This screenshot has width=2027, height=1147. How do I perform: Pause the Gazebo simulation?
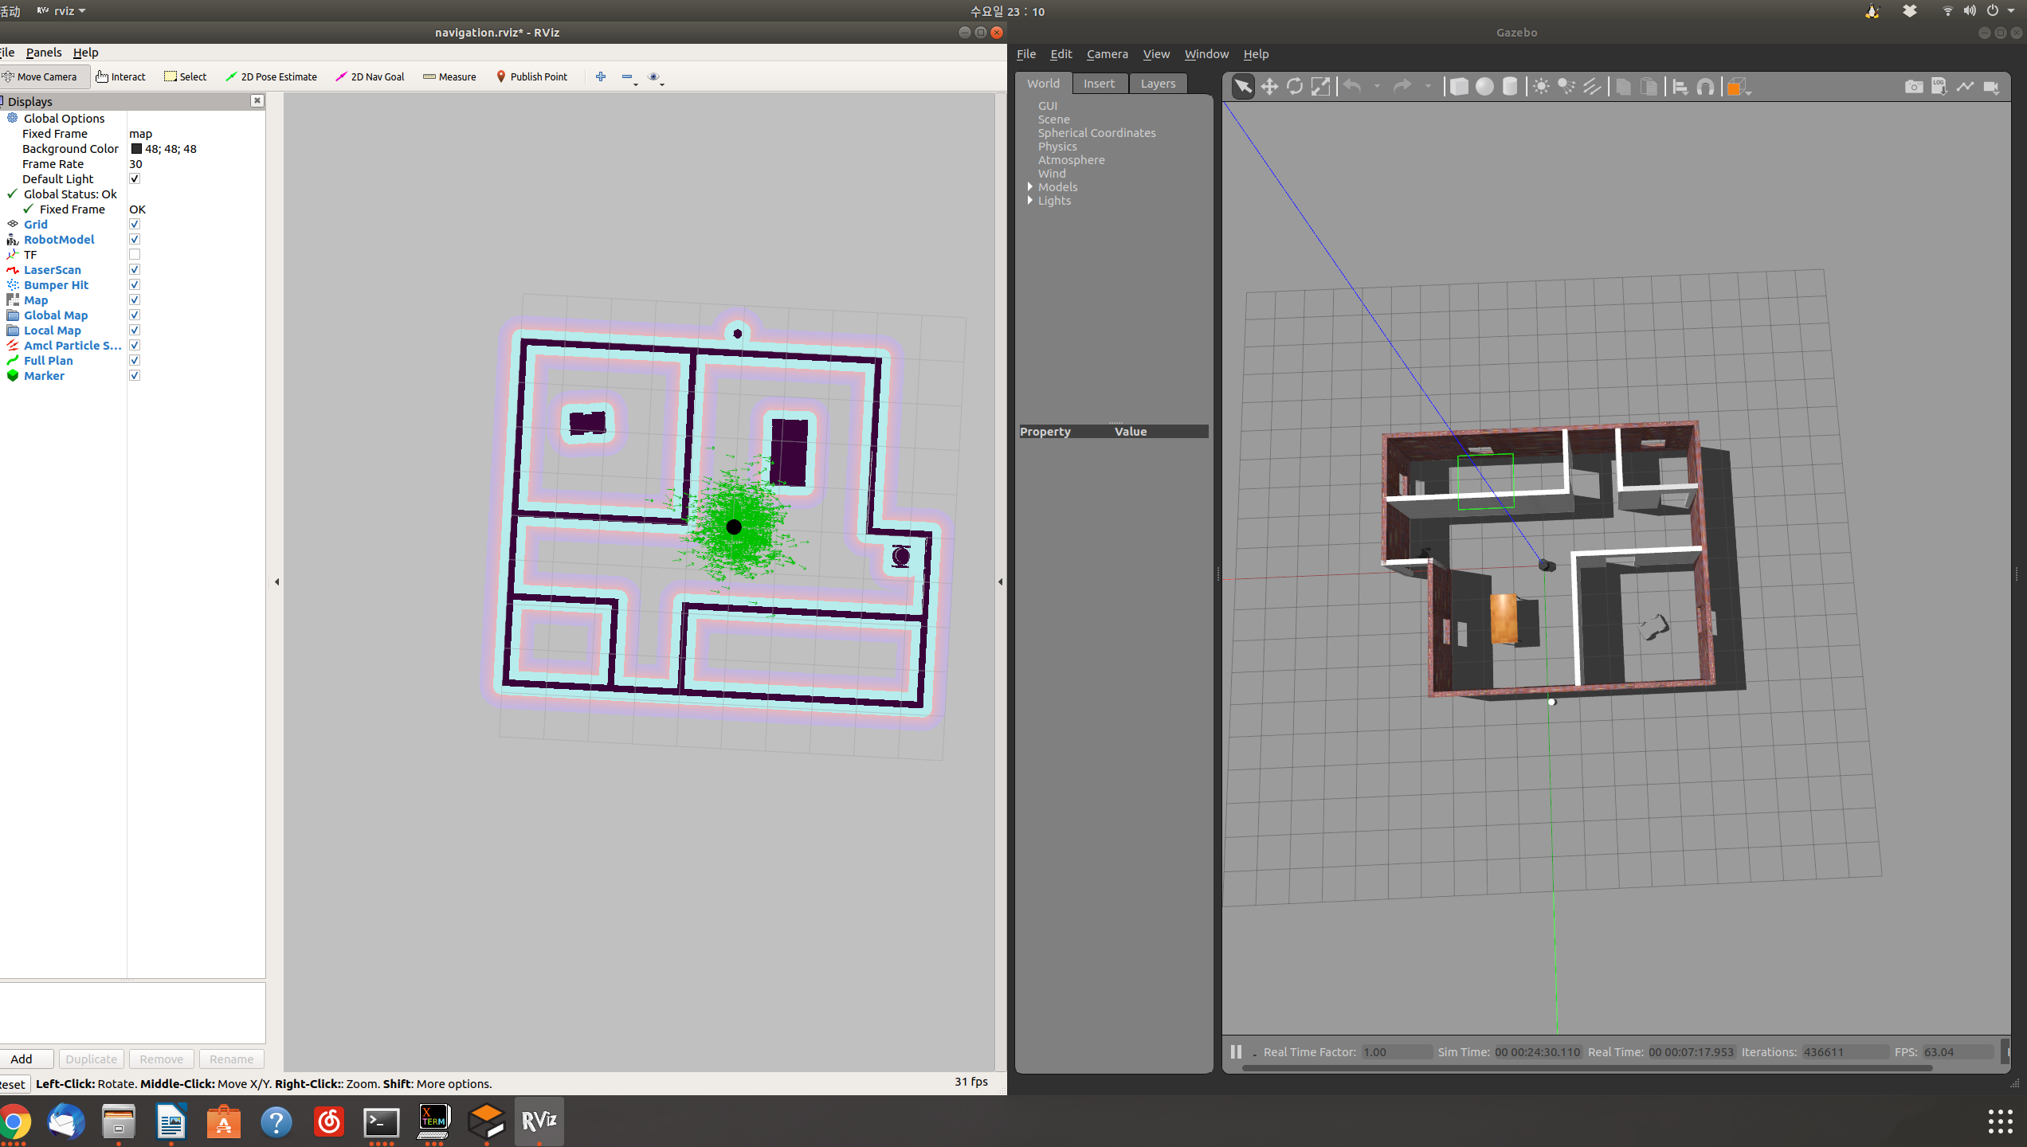1235,1051
